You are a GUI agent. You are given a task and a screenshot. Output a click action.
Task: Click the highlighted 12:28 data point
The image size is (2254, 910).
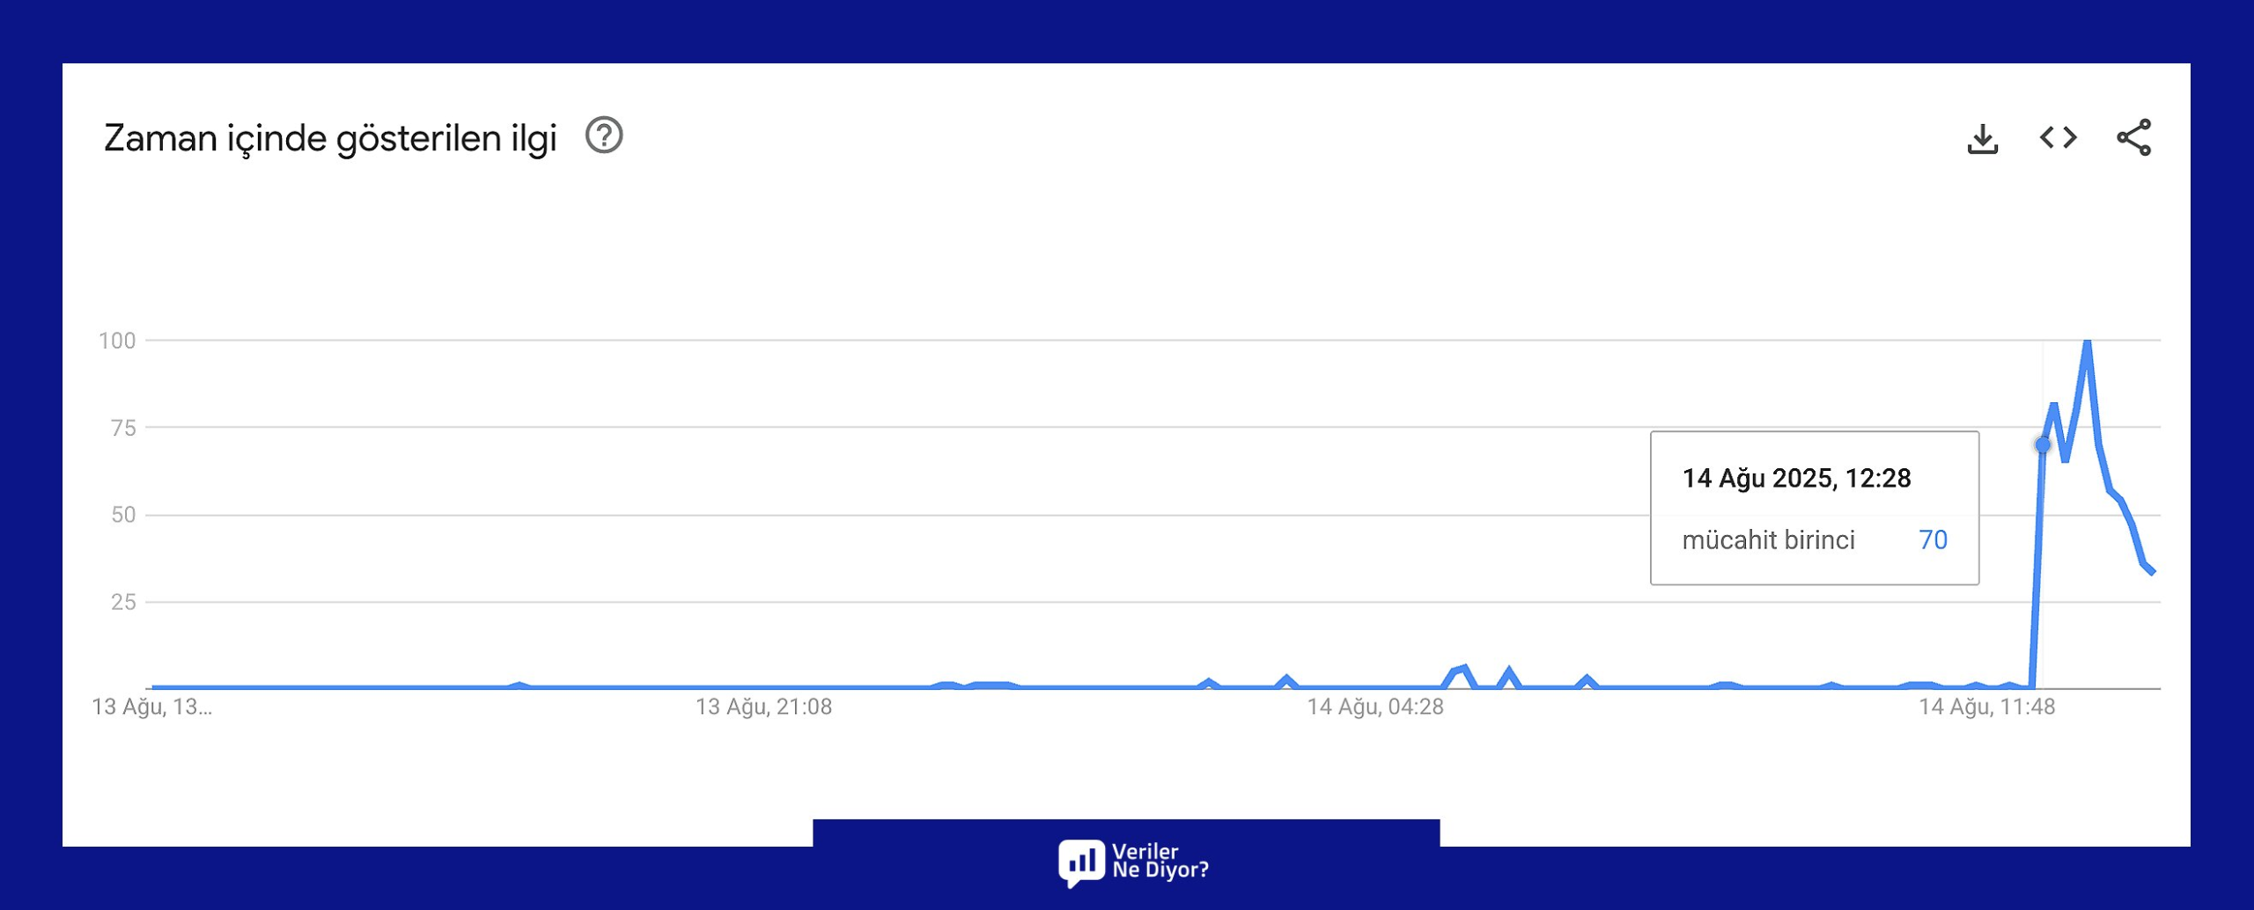click(x=2043, y=445)
